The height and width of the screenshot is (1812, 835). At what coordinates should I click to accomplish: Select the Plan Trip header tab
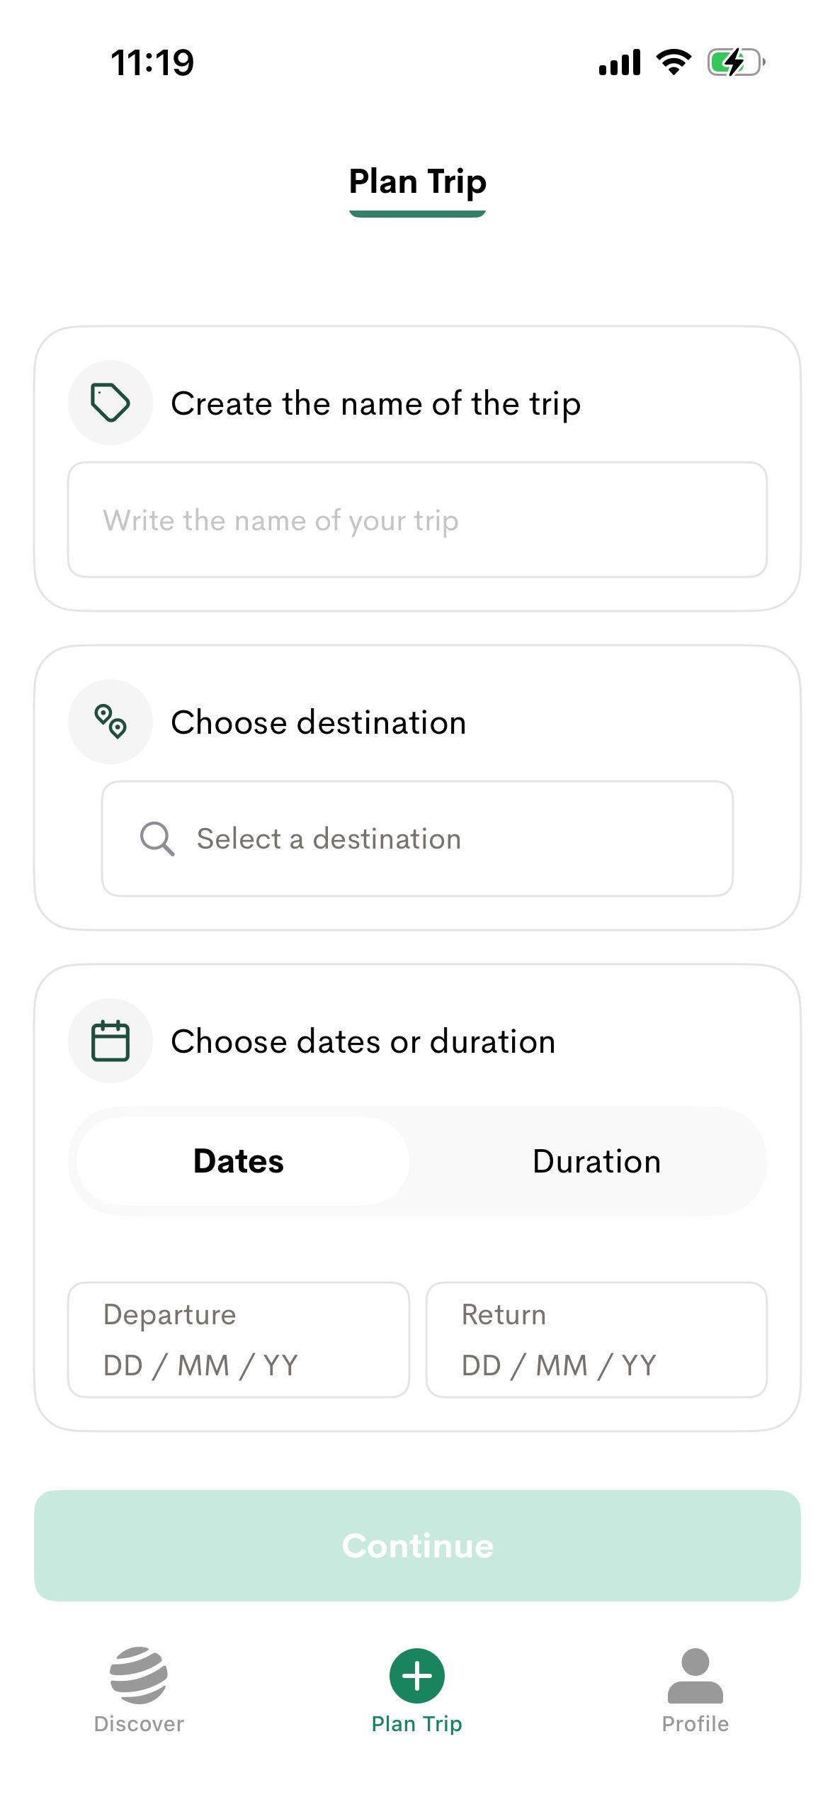[x=417, y=183]
